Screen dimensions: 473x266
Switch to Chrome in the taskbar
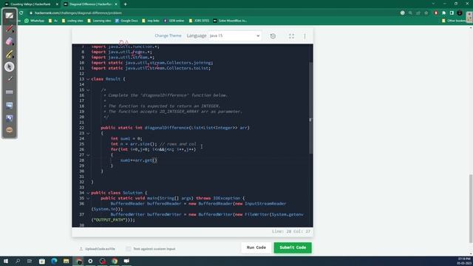[x=115, y=261]
